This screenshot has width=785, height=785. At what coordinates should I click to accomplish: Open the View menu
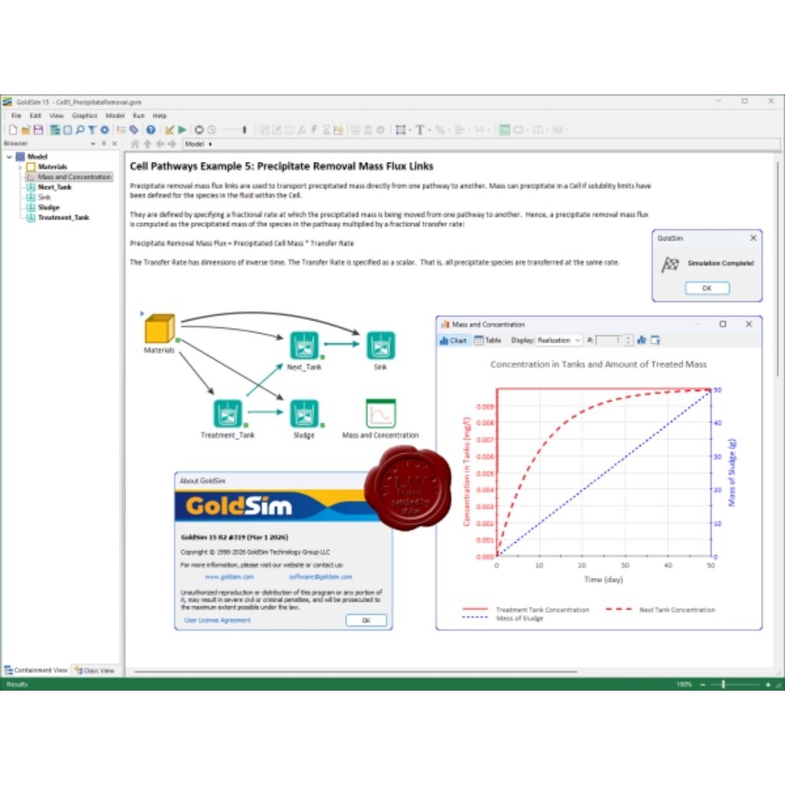[x=57, y=116]
